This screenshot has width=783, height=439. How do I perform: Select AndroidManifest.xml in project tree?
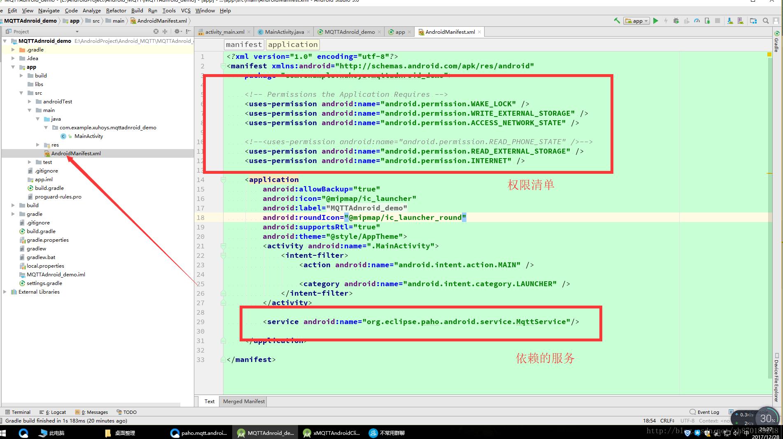pos(76,153)
